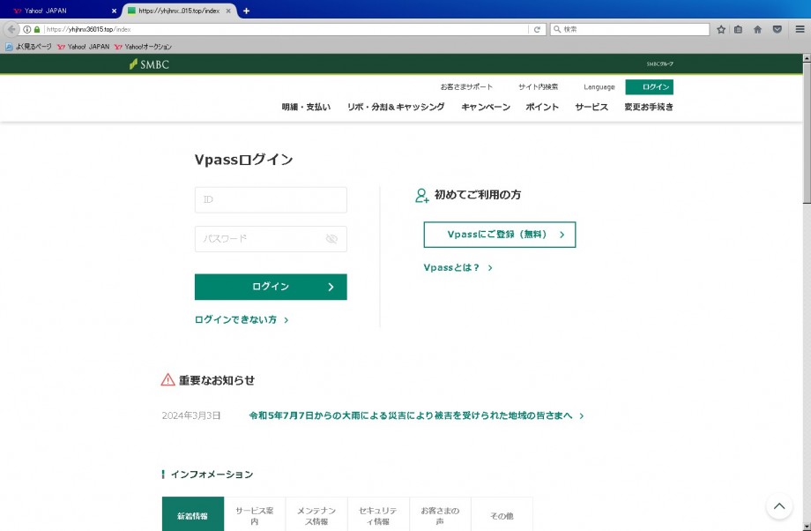This screenshot has height=531, width=811.
Task: Open the Vpassとは？ link
Action: (x=458, y=267)
